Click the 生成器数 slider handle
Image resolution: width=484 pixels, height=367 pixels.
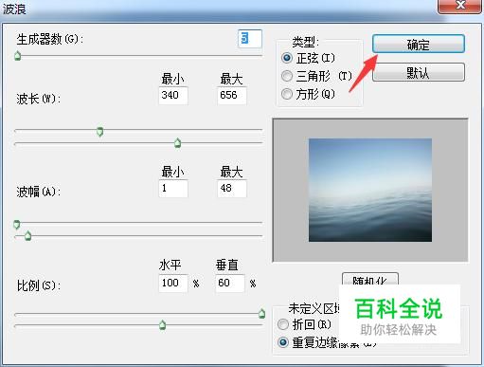point(18,56)
